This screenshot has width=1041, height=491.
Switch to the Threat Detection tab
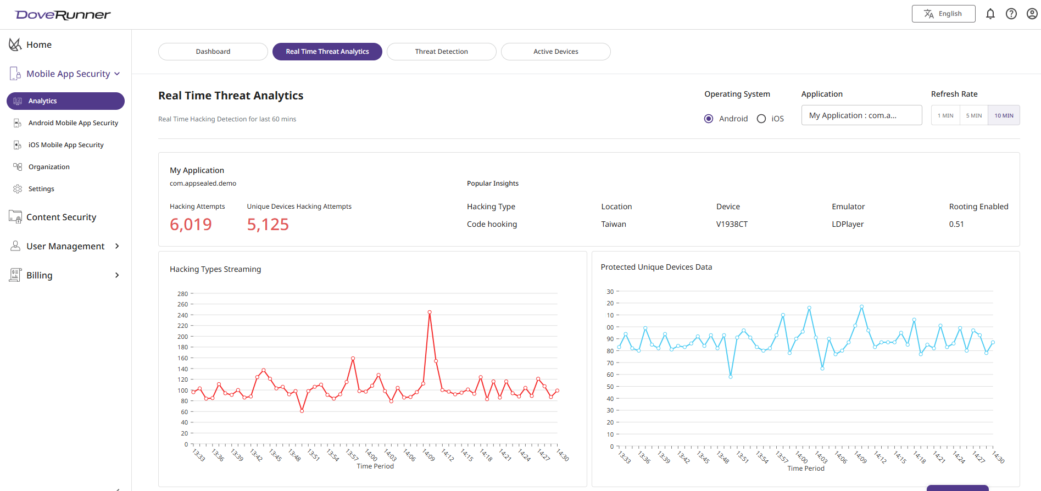(441, 52)
